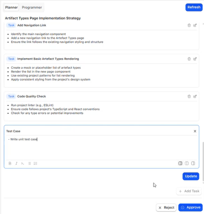This screenshot has width=204, height=214.
Task: Click 'Implement Basic Artefact Types Rendering' title
Action: click(48, 59)
